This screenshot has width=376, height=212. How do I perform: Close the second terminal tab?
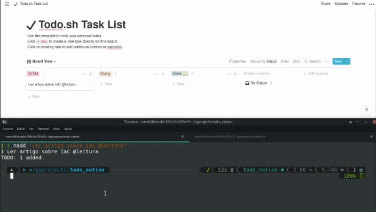pos(371,136)
